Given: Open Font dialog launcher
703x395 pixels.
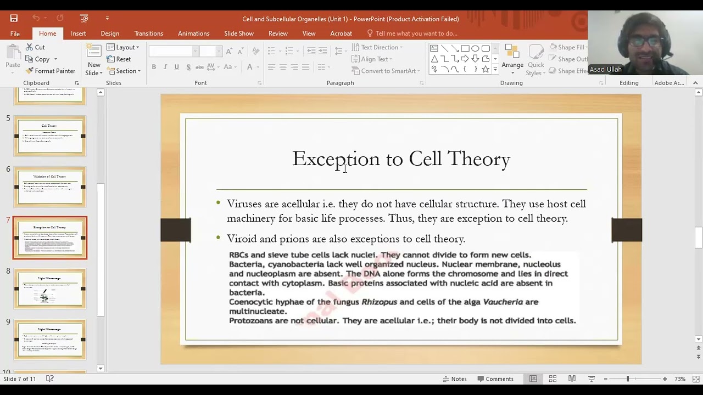Looking at the screenshot, I should point(259,83).
